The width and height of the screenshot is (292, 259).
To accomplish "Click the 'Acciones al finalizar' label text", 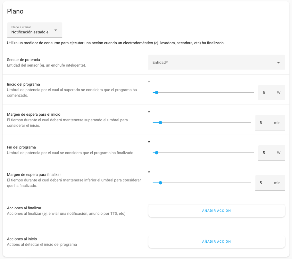I will pyautogui.click(x=24, y=208).
